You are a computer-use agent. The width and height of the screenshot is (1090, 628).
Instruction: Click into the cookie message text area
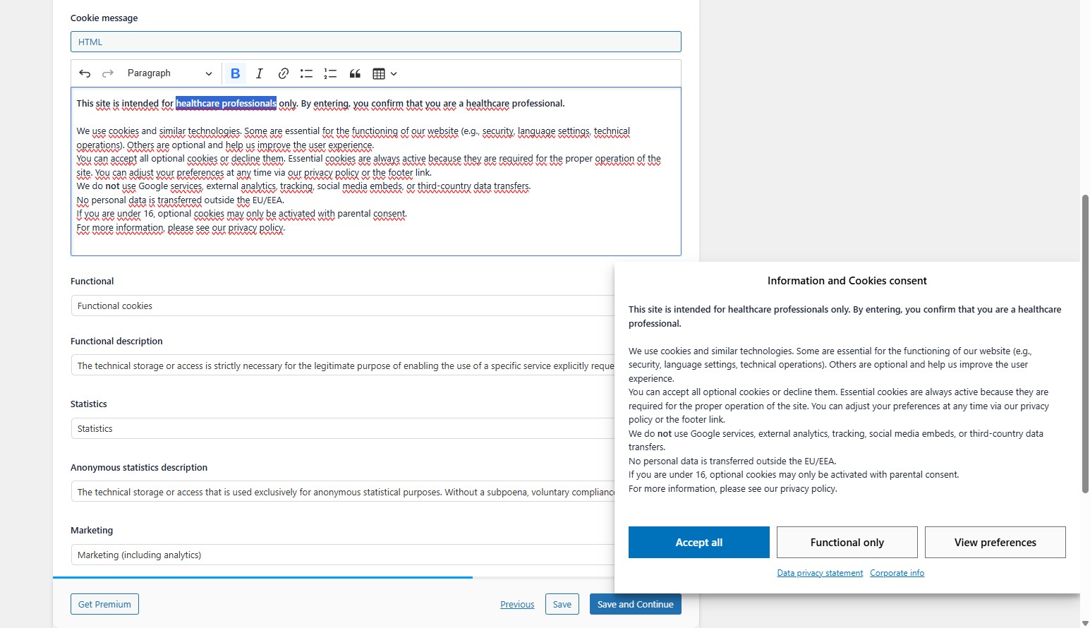[x=376, y=171]
